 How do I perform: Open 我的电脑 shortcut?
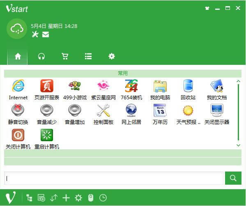click(160, 89)
